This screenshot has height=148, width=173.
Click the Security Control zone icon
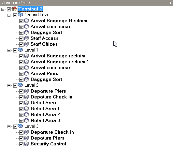(26, 144)
